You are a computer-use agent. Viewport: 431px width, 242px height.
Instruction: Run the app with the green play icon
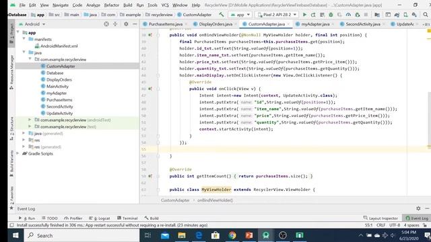pos(304,15)
